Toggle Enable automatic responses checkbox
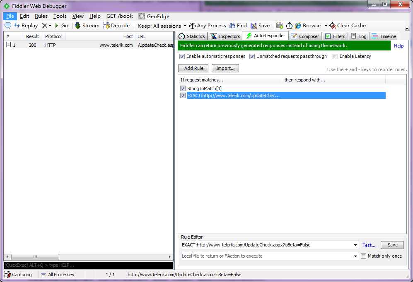Screen dimensions: 413x282 pos(182,56)
